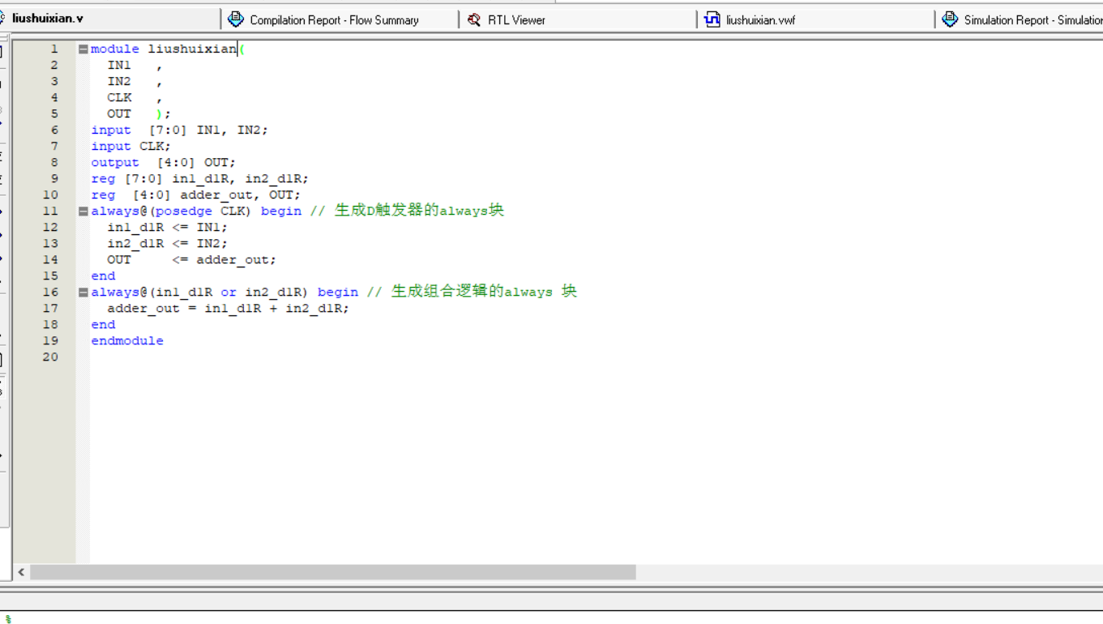Viewport: 1103px width, 624px height.
Task: Click the 'CLK ,' port list line
Action: [x=135, y=98]
